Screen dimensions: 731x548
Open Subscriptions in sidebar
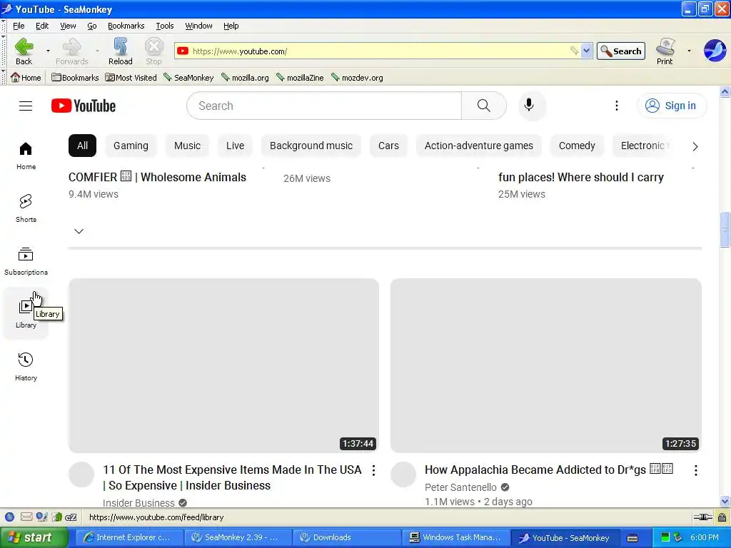tap(26, 261)
